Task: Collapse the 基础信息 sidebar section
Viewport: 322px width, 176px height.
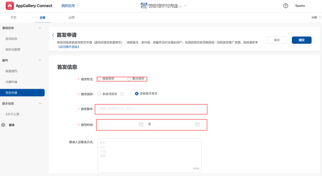Action: point(40,28)
